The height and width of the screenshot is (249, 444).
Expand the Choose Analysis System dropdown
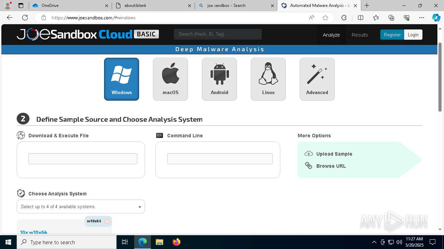pyautogui.click(x=81, y=206)
